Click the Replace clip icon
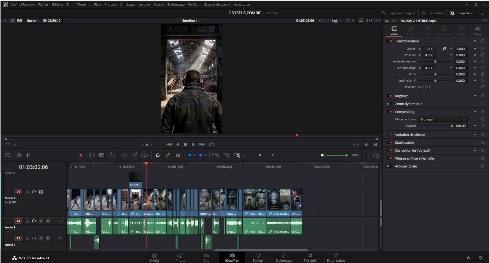The image size is (489, 263). tap(145, 155)
